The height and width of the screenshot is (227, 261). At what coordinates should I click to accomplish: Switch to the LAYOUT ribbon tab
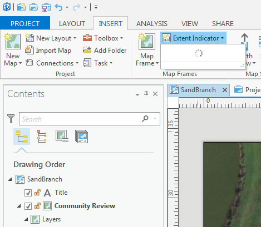(x=72, y=24)
